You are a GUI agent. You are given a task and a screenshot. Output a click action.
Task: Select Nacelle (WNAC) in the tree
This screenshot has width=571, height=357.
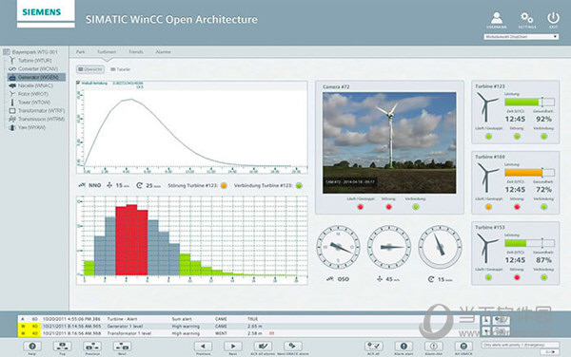pos(35,85)
